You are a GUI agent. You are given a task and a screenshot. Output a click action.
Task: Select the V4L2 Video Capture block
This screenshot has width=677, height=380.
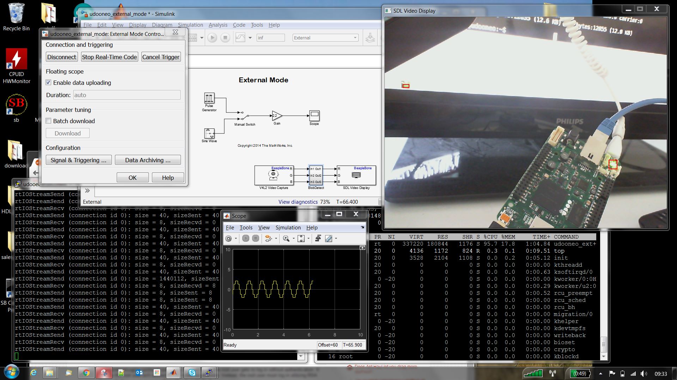point(274,175)
